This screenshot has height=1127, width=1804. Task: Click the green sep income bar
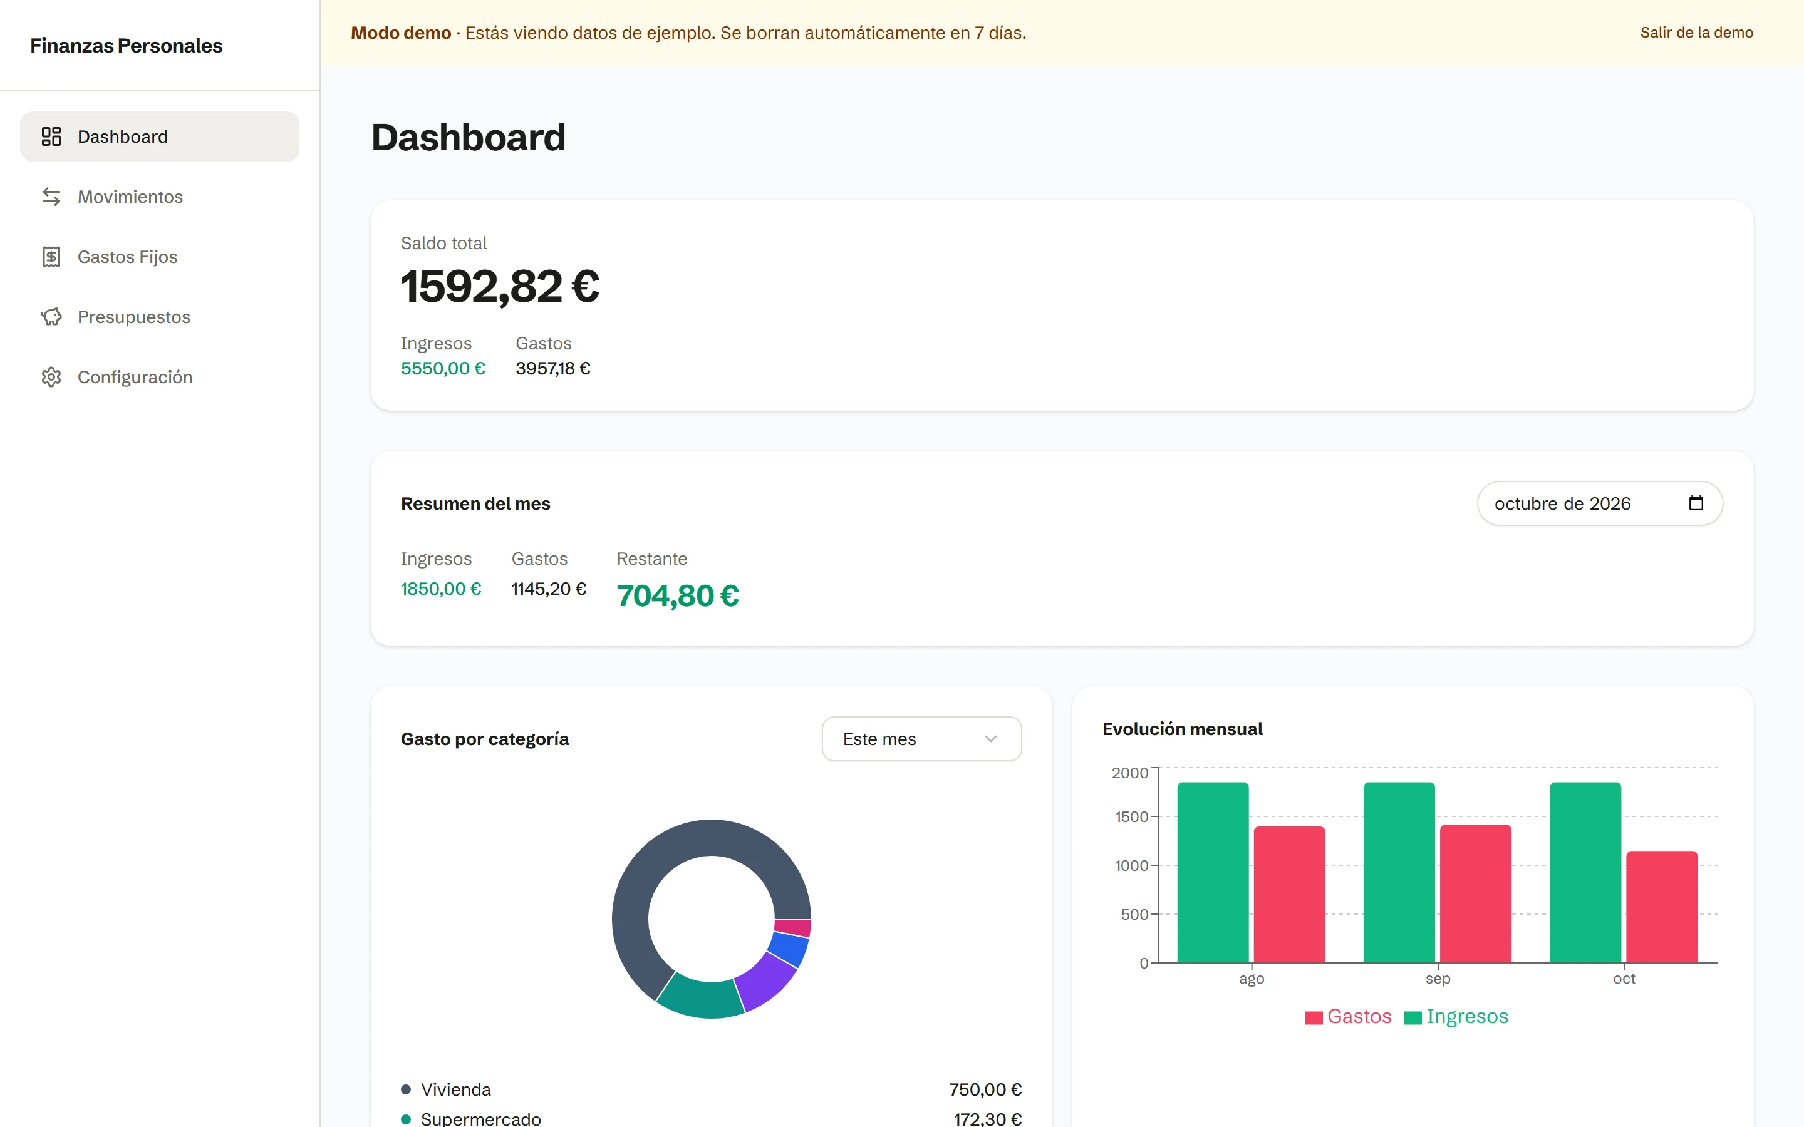click(x=1399, y=872)
